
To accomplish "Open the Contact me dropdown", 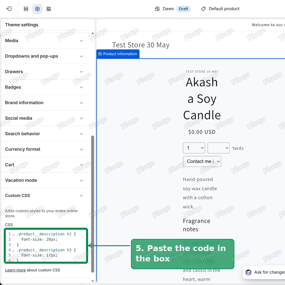I will pos(202,161).
